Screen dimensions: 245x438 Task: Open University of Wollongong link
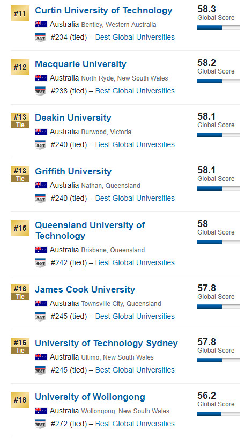(90, 397)
